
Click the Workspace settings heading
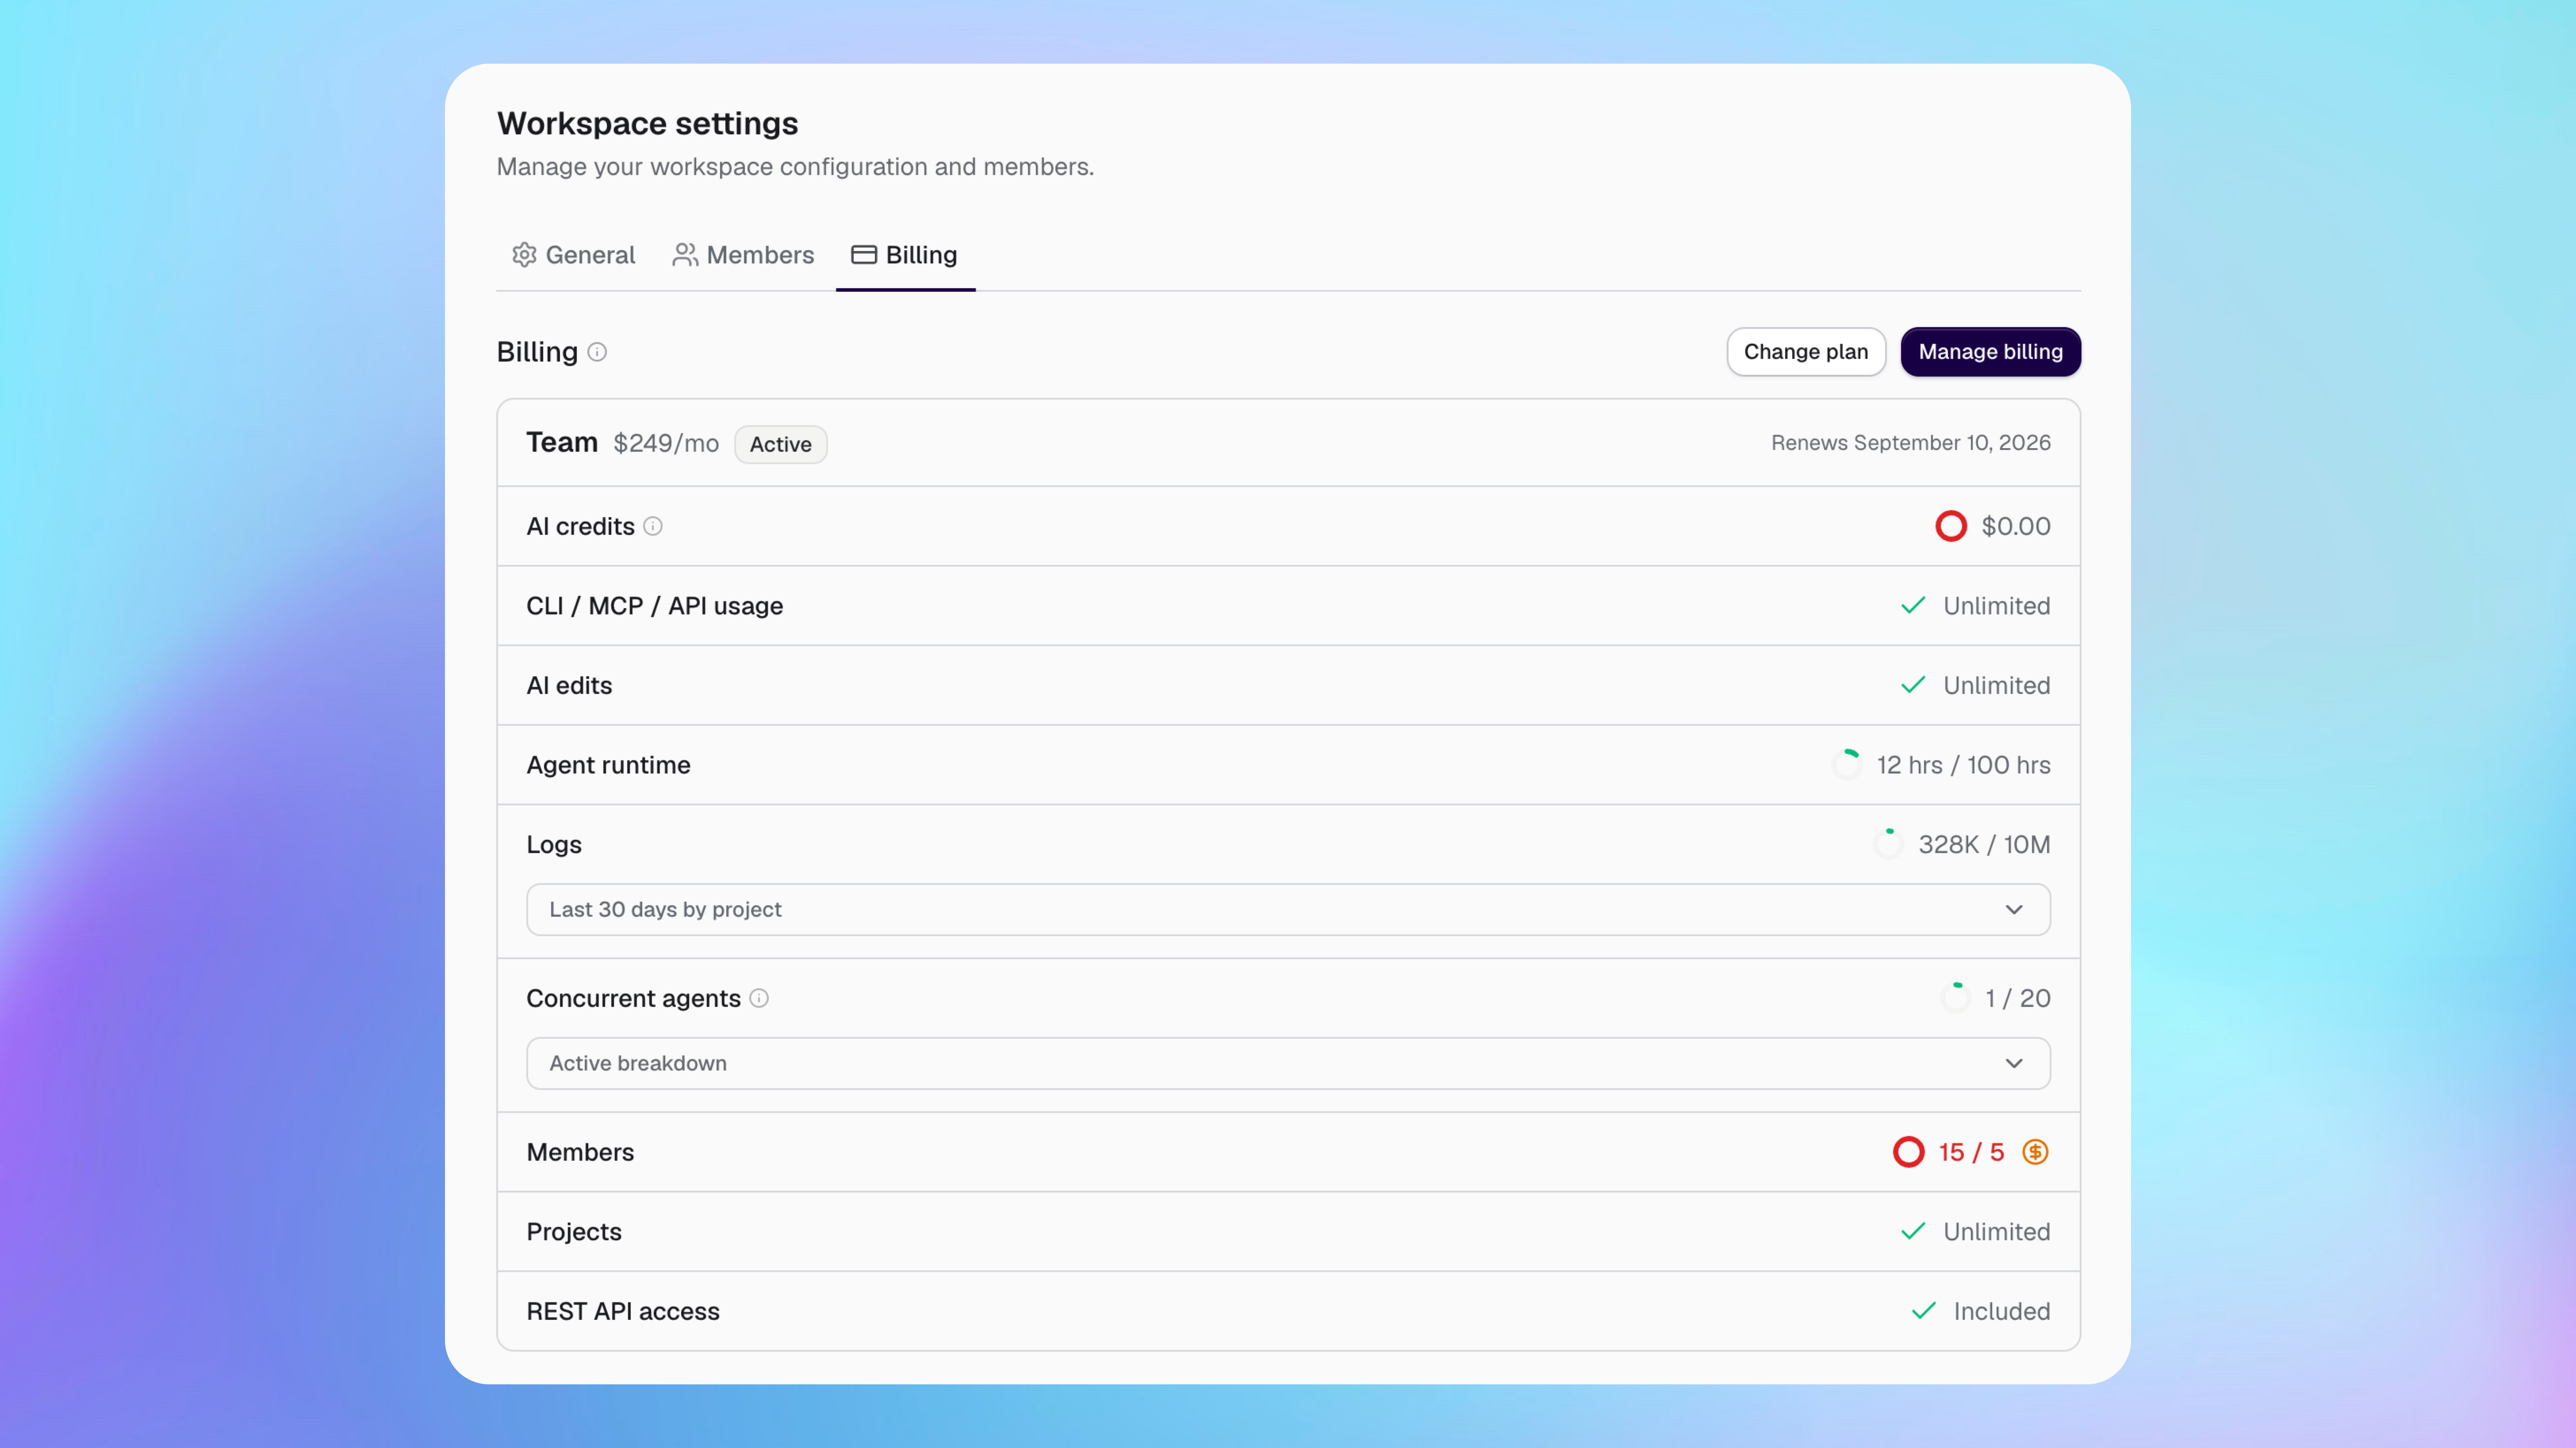tap(647, 124)
